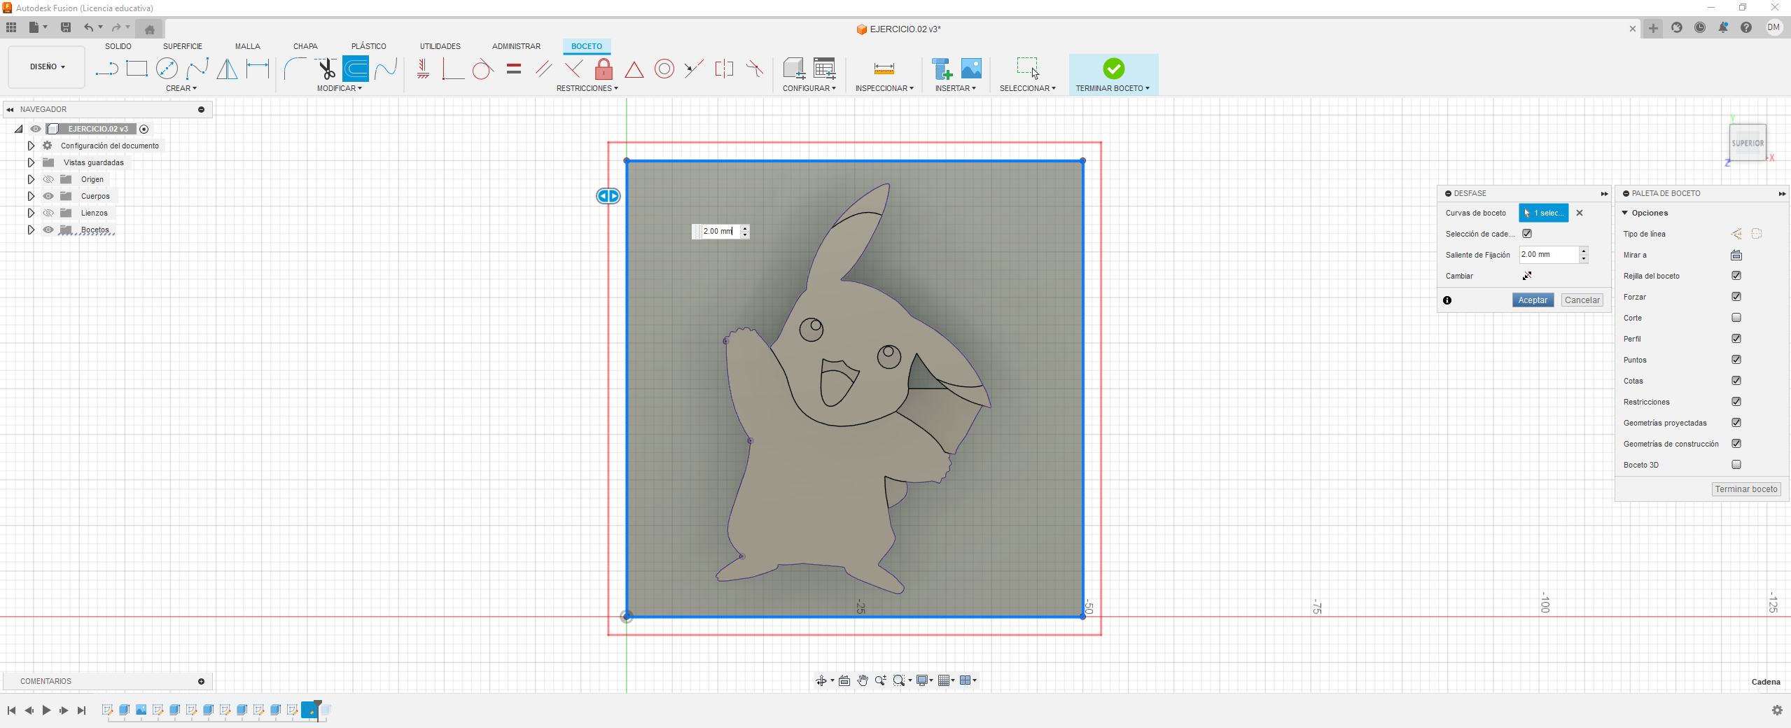This screenshot has height=728, width=1791.
Task: Select the Offset (Desfase) tool
Action: (x=356, y=69)
